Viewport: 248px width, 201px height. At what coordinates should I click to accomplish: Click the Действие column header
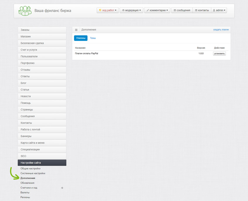pos(219,48)
